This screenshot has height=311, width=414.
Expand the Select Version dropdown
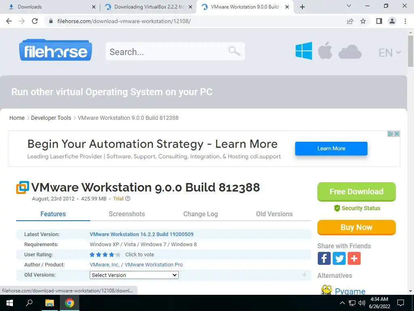134,275
